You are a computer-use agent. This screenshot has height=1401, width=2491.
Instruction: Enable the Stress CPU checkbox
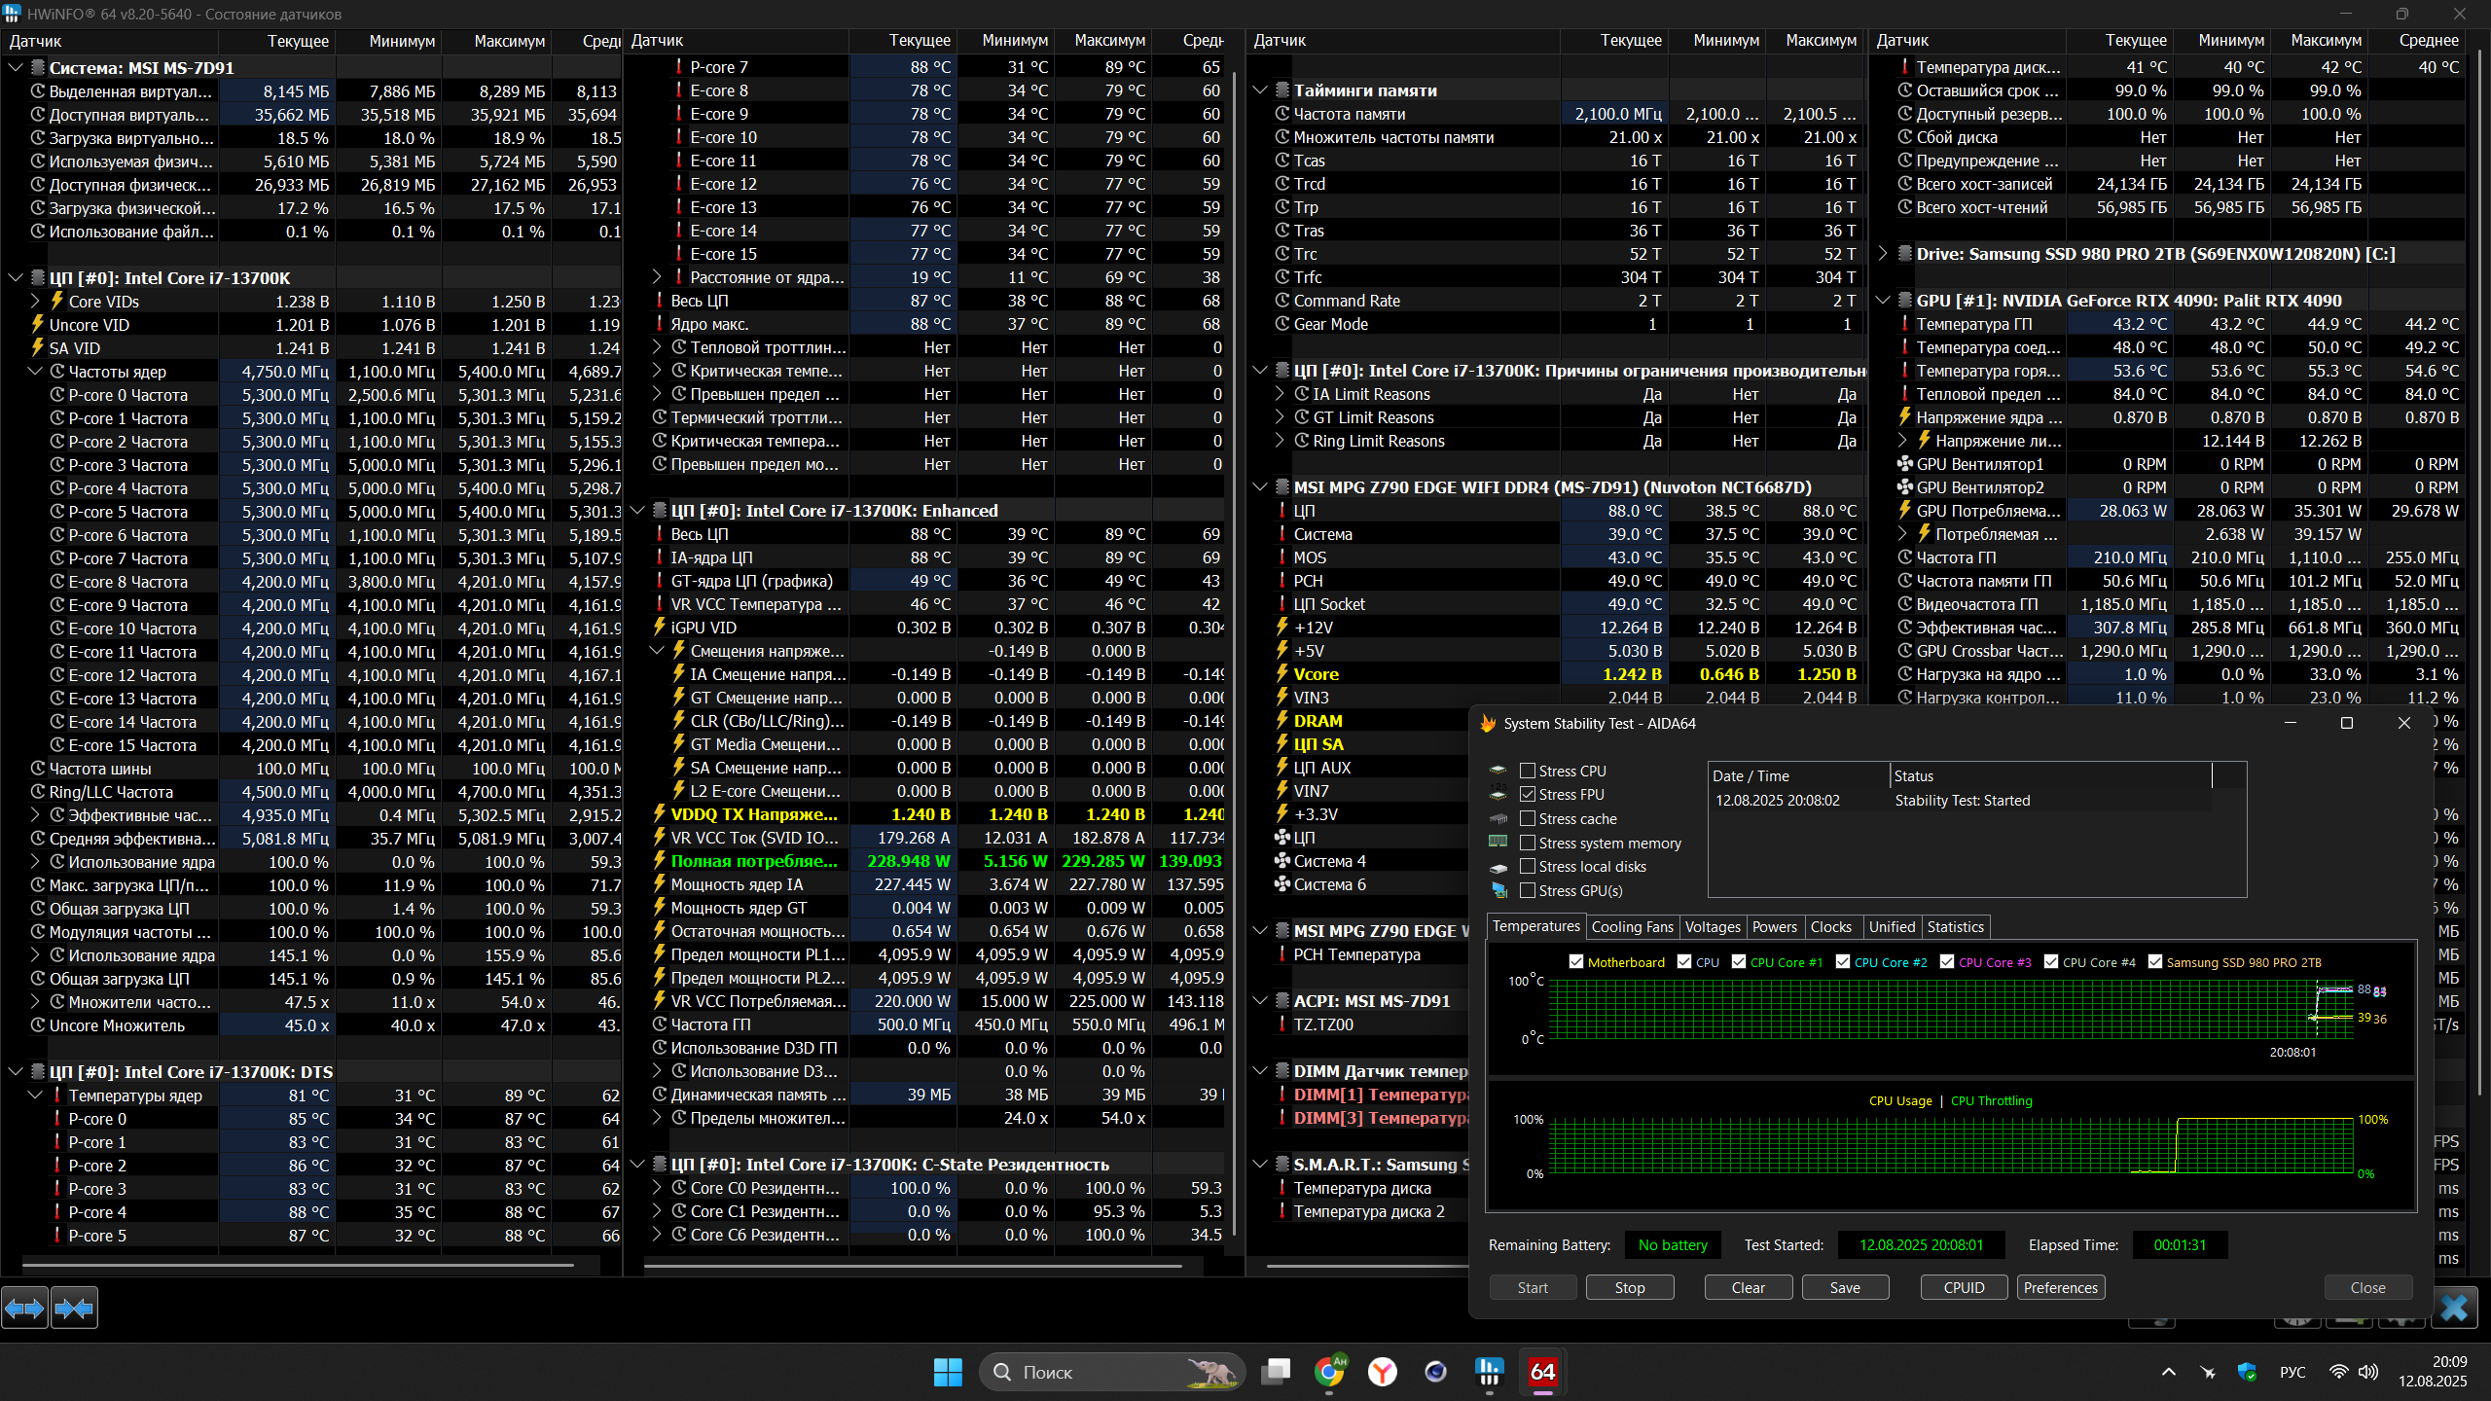[x=1528, y=771]
